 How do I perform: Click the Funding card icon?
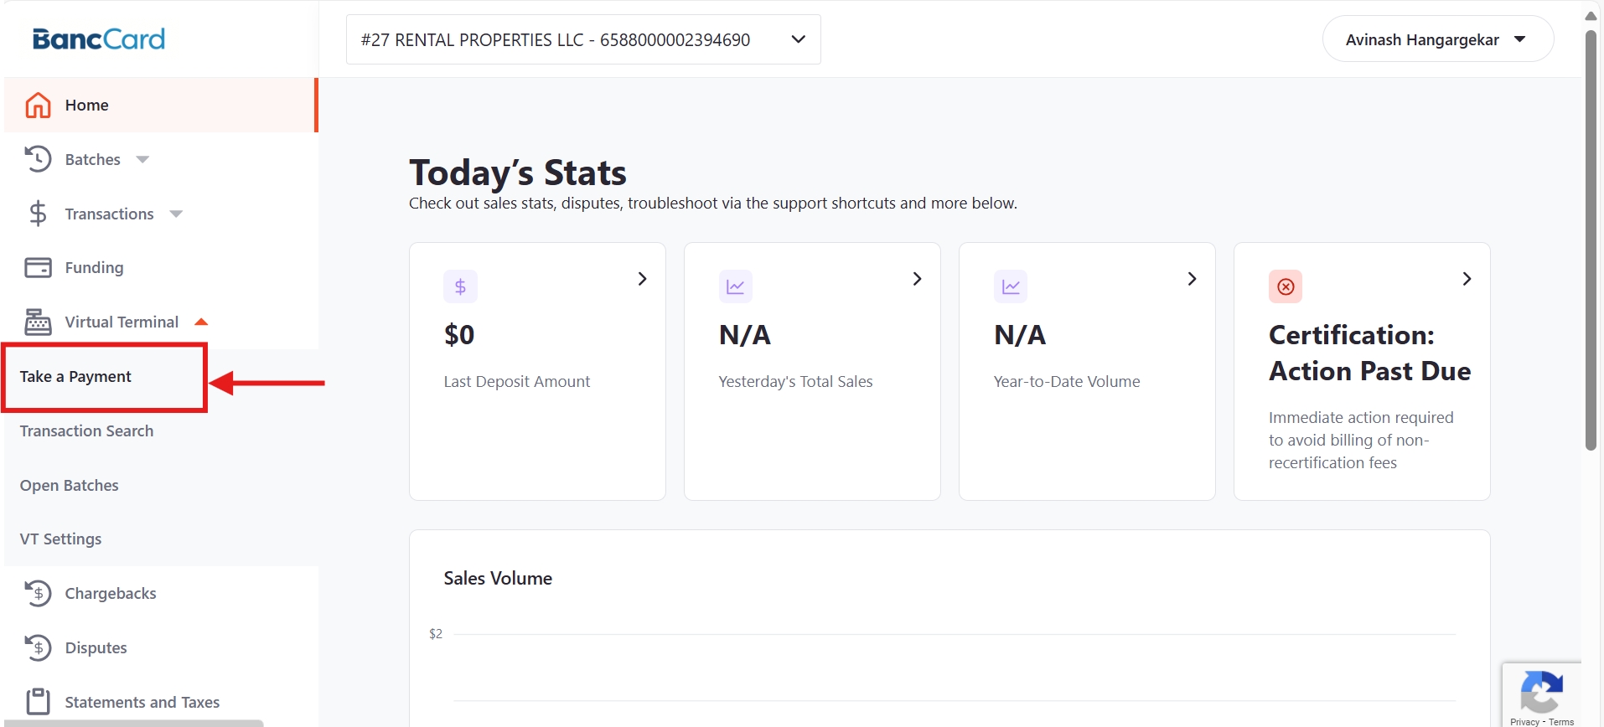(x=38, y=267)
